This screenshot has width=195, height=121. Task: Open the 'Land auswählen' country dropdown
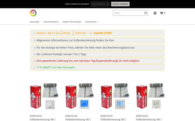[100, 4]
